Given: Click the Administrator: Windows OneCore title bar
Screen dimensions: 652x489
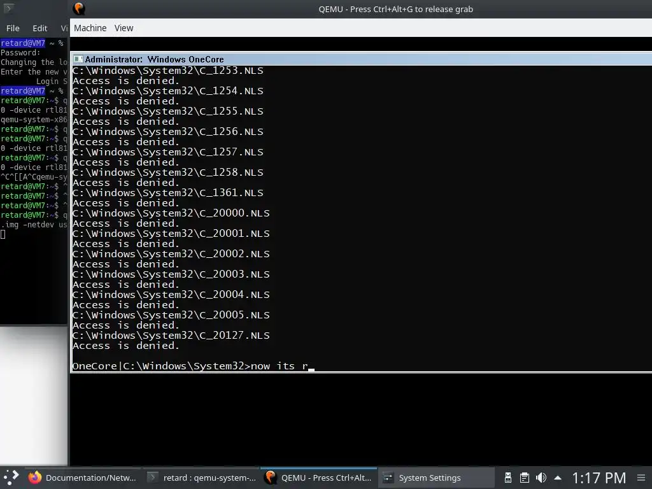Looking at the screenshot, I should coord(362,59).
